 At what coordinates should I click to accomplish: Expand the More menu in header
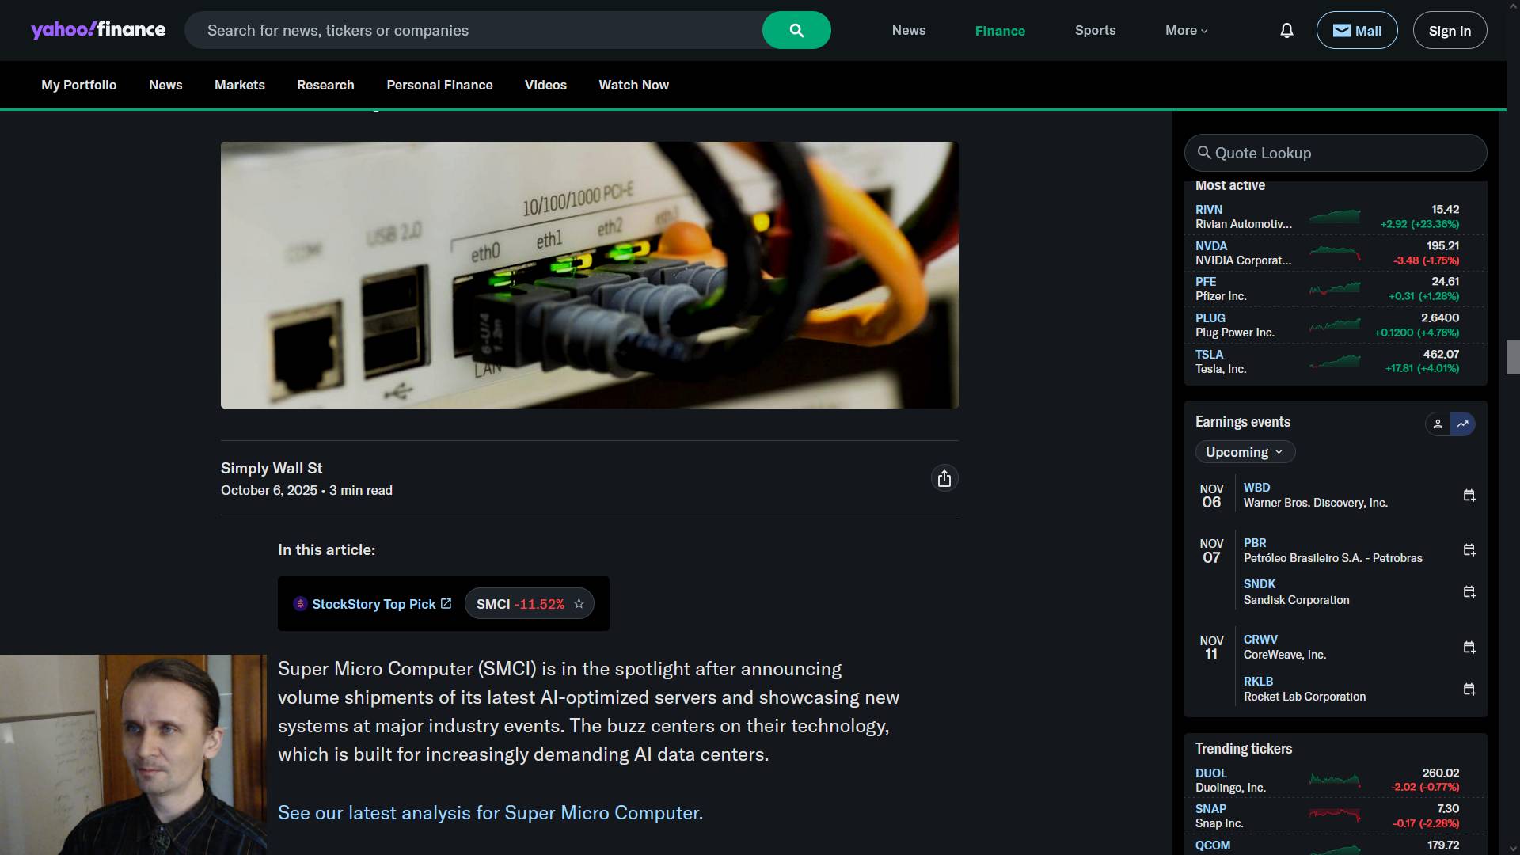click(x=1186, y=30)
